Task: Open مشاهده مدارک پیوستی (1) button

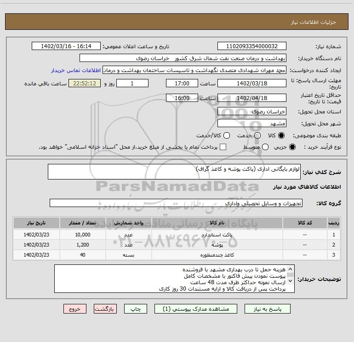Action: tap(196, 309)
